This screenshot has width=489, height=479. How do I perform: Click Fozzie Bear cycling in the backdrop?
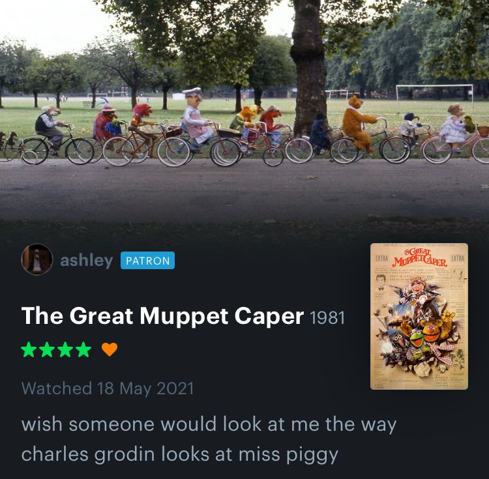(x=358, y=124)
